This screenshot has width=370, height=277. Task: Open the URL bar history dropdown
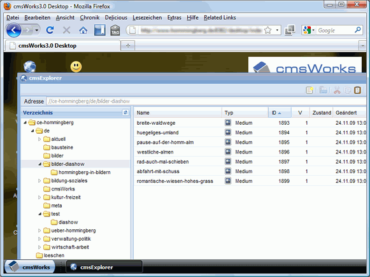pyautogui.click(x=277, y=30)
